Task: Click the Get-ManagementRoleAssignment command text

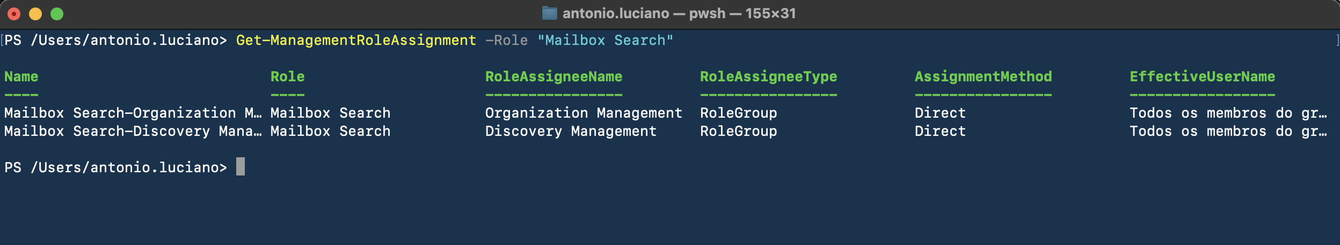Action: pyautogui.click(x=356, y=40)
